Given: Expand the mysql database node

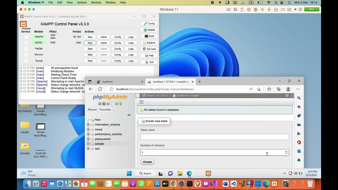Looking at the screenshot, I should tap(88, 130).
